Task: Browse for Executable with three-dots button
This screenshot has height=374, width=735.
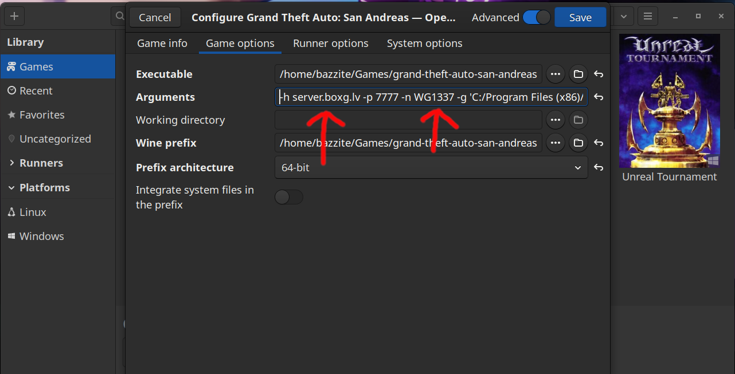Action: tap(555, 74)
